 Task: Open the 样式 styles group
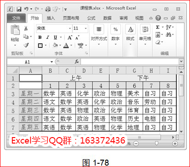tap(130, 35)
